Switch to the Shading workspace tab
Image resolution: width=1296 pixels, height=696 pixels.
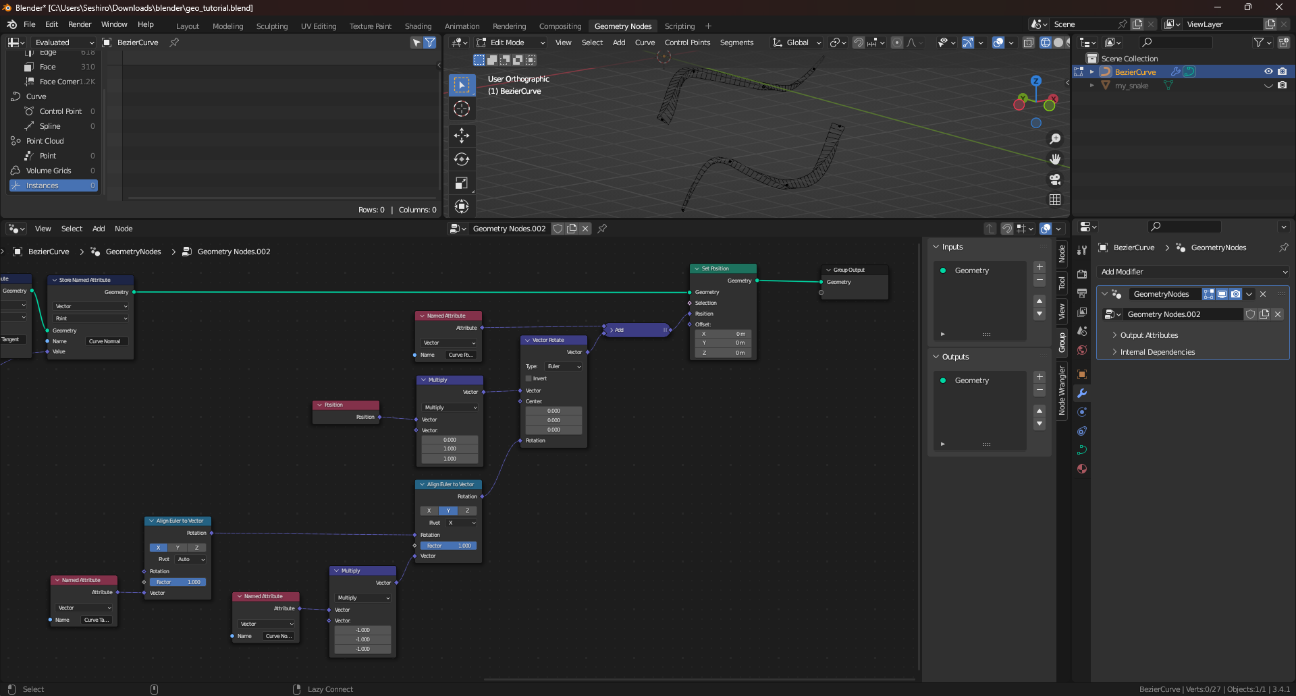[x=418, y=26]
